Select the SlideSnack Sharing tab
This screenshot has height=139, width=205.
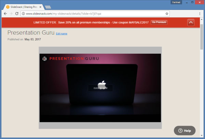[24, 7]
